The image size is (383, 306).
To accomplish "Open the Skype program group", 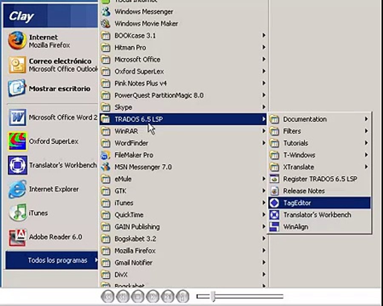I will click(183, 107).
